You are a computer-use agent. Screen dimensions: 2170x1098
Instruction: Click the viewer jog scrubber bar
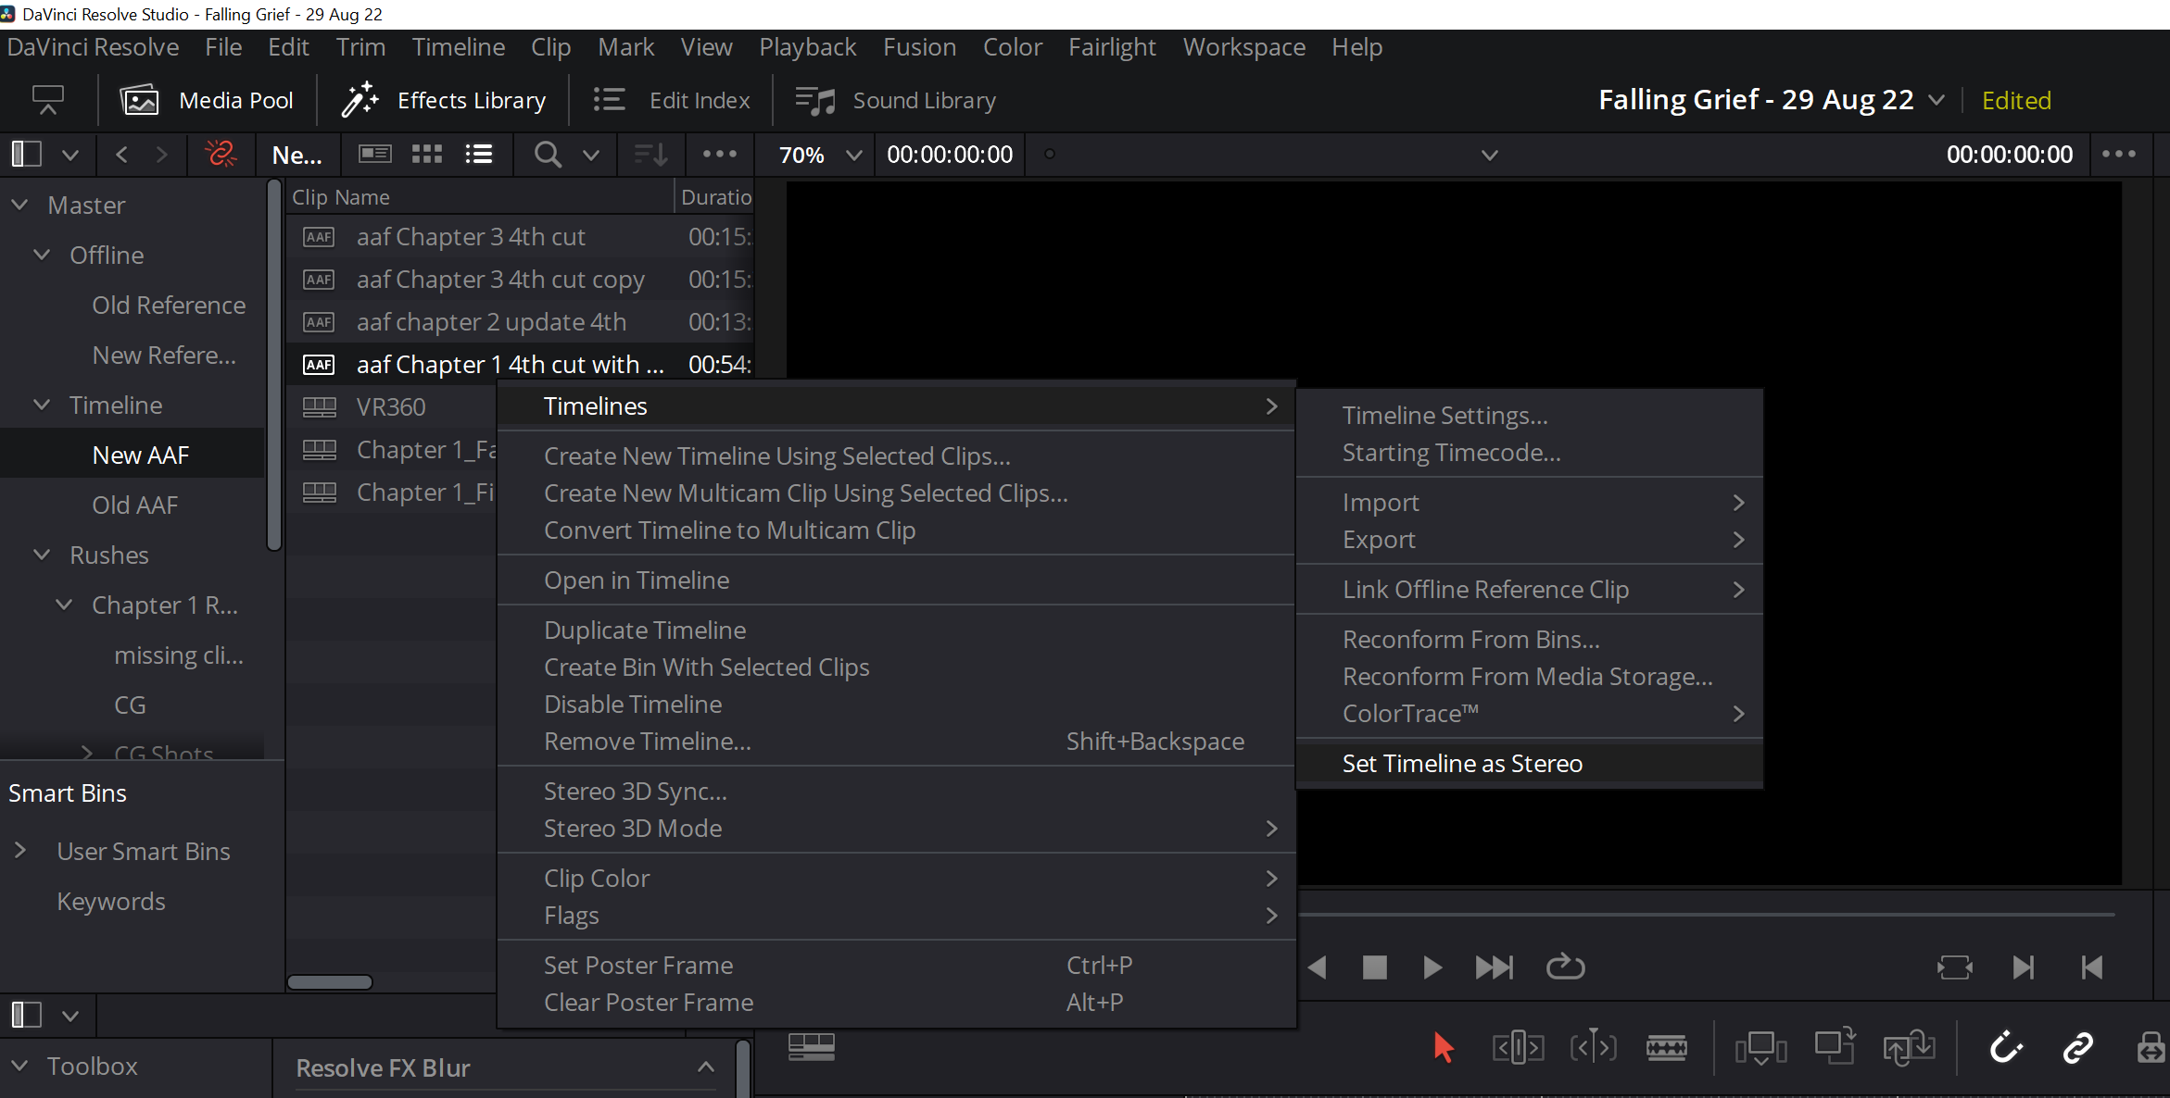1705,915
